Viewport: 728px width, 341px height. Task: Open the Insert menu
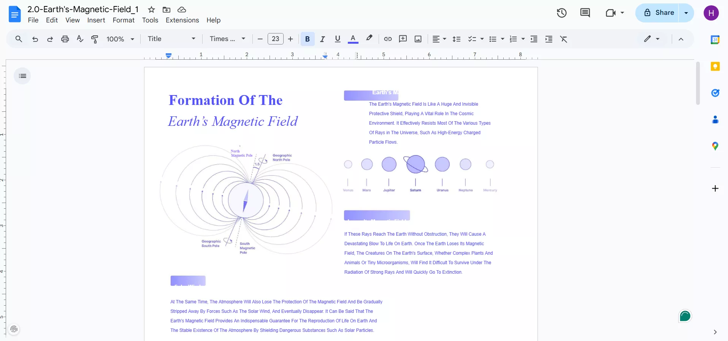(x=96, y=20)
